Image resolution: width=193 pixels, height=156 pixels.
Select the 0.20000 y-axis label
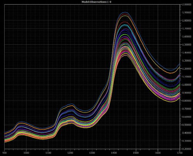pos(187,149)
